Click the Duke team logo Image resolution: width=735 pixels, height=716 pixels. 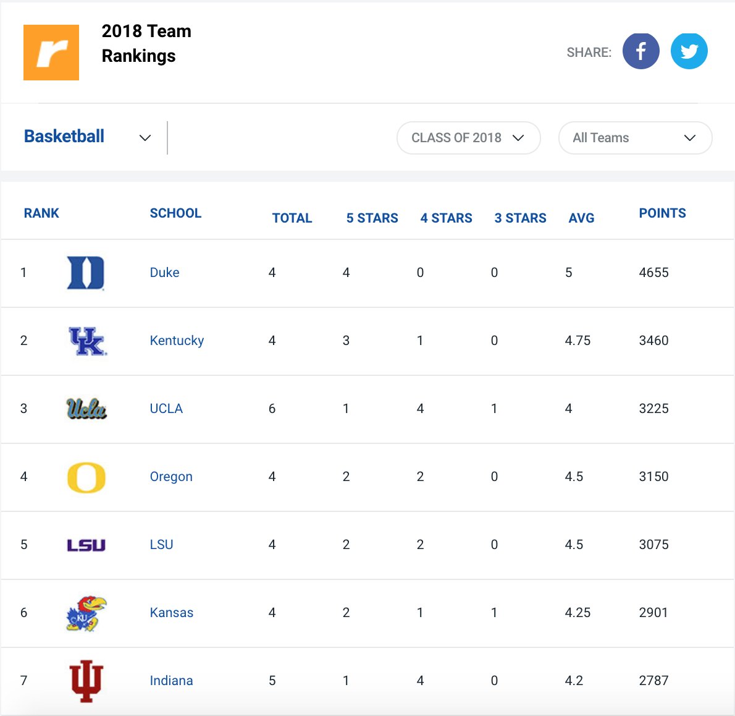point(86,273)
